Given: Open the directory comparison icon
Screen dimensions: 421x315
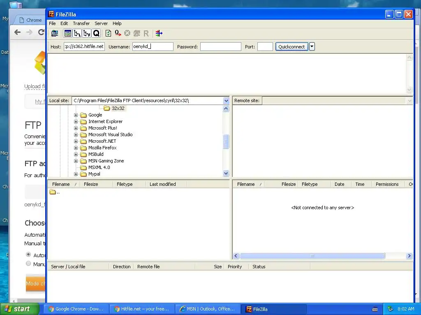Looking at the screenshot, I should point(159,34).
